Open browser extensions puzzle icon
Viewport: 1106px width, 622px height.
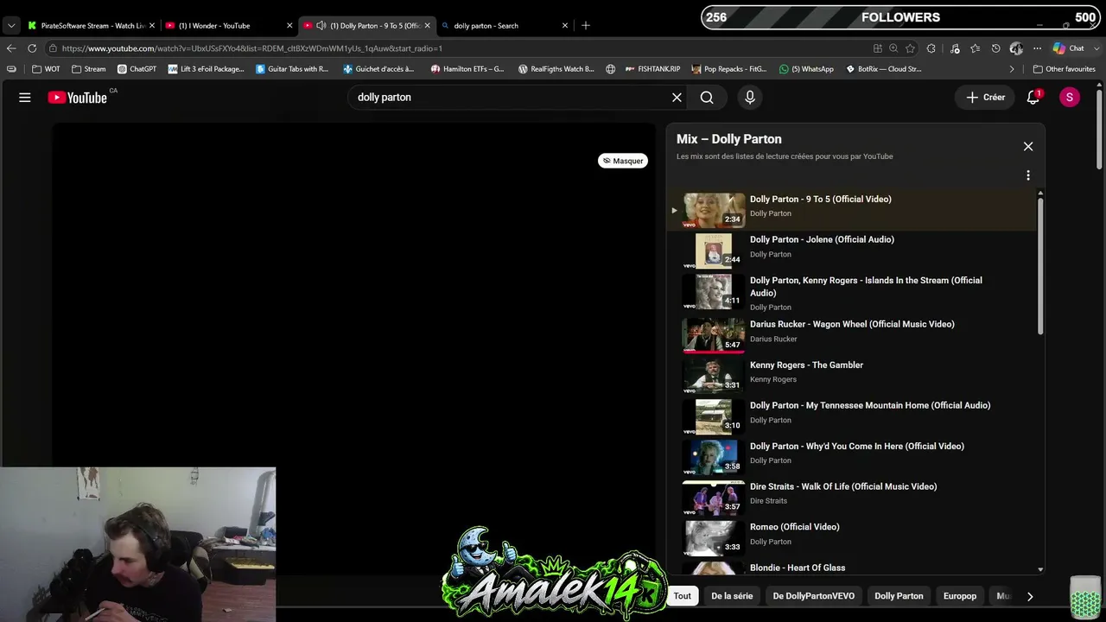pyautogui.click(x=931, y=48)
